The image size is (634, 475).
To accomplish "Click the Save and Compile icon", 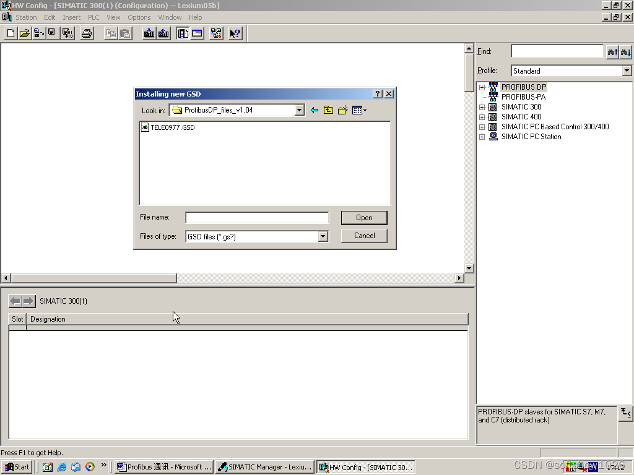I will pos(67,33).
